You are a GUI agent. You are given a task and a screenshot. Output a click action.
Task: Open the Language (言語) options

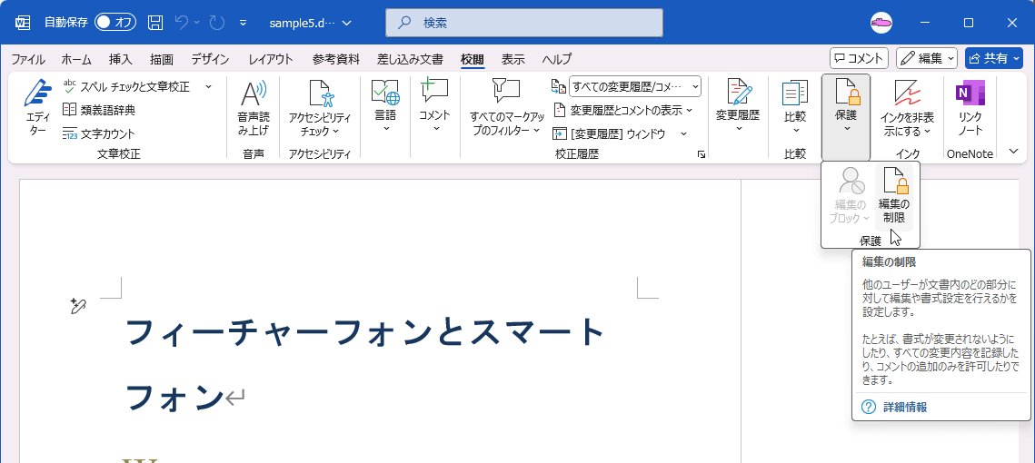[x=385, y=106]
